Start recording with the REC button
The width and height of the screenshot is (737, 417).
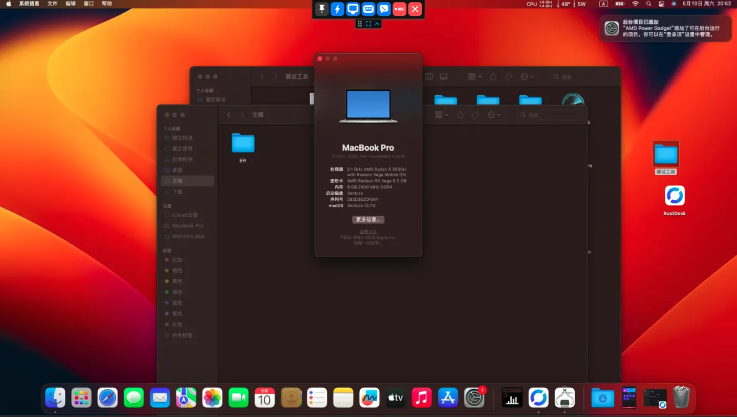coord(399,9)
